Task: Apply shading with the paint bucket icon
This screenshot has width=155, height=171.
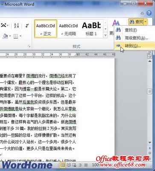Action: 5,36
